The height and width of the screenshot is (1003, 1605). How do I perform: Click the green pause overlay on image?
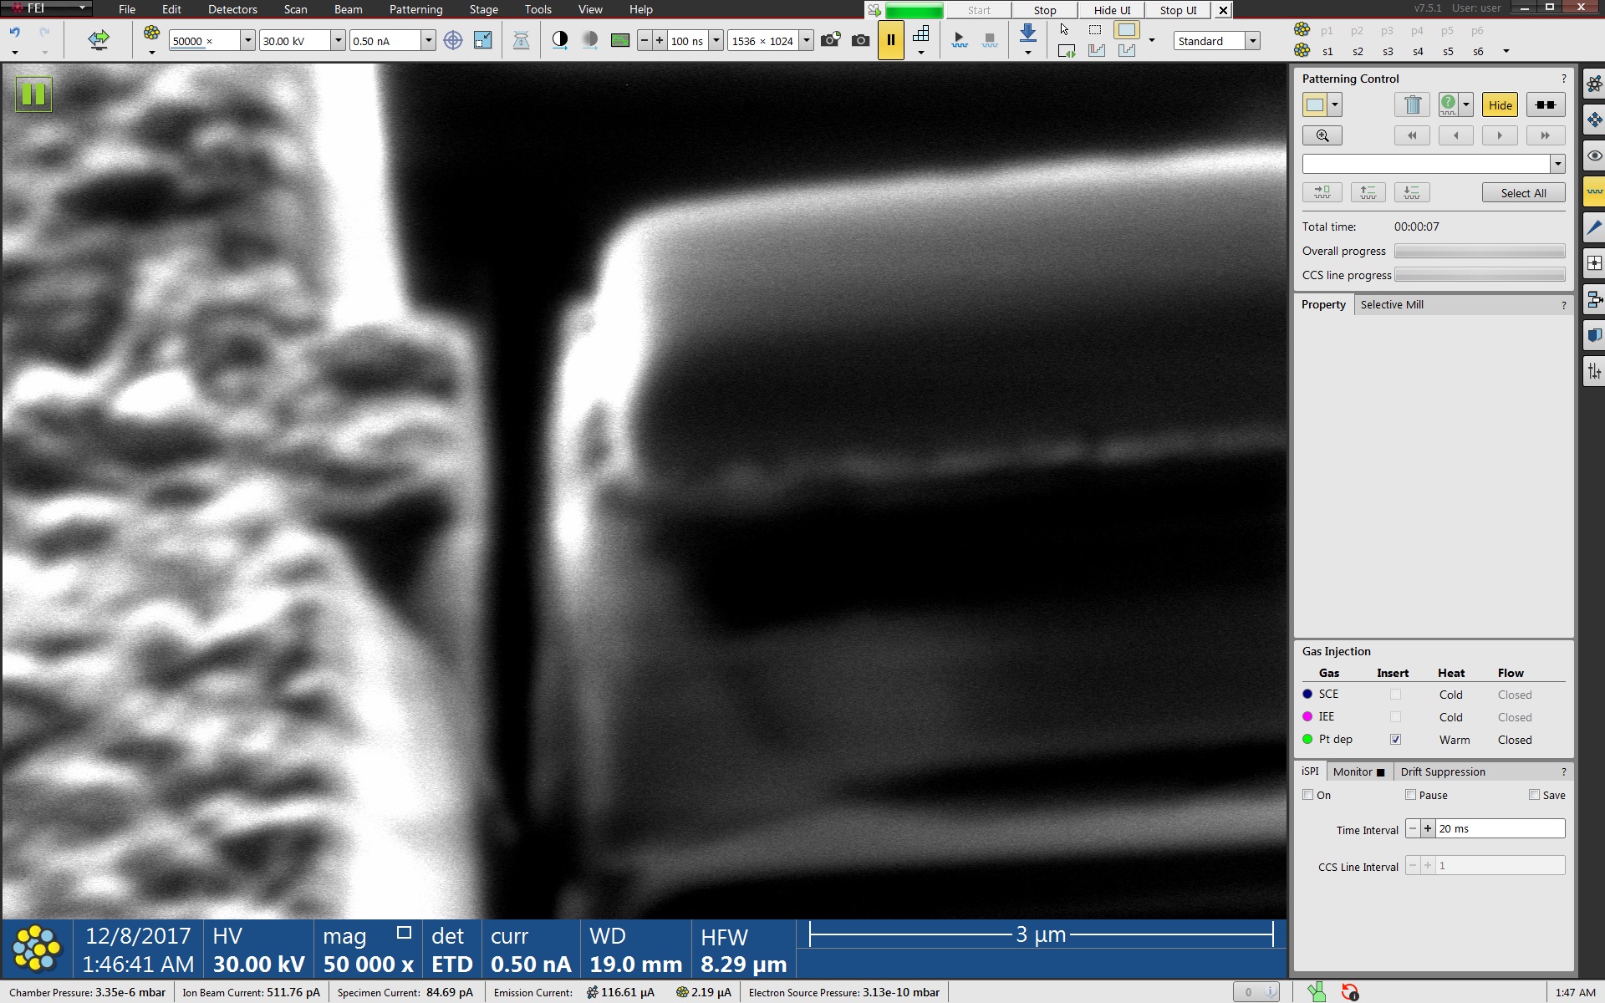click(33, 94)
